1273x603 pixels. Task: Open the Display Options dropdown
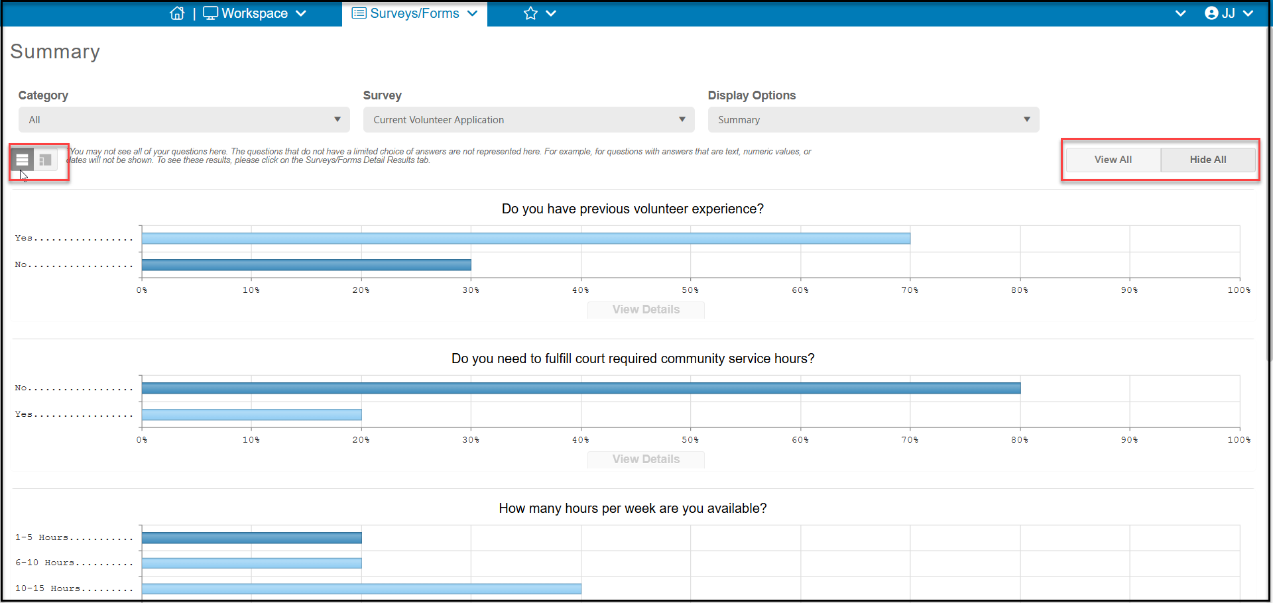pos(873,120)
